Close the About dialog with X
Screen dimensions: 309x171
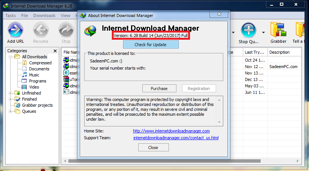click(x=219, y=14)
